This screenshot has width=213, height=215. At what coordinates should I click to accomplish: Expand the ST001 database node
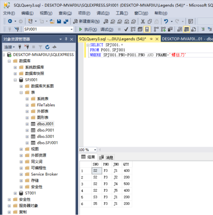coord(15,193)
